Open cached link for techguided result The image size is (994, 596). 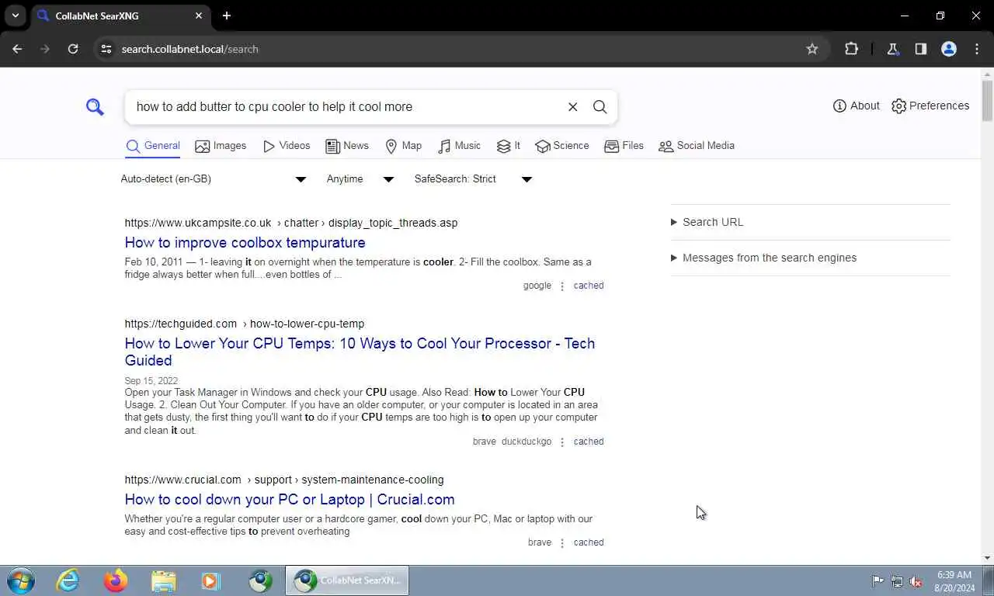589,442
